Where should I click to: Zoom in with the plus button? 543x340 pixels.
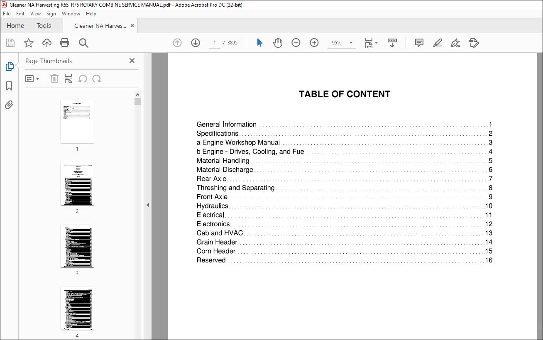pyautogui.click(x=314, y=43)
